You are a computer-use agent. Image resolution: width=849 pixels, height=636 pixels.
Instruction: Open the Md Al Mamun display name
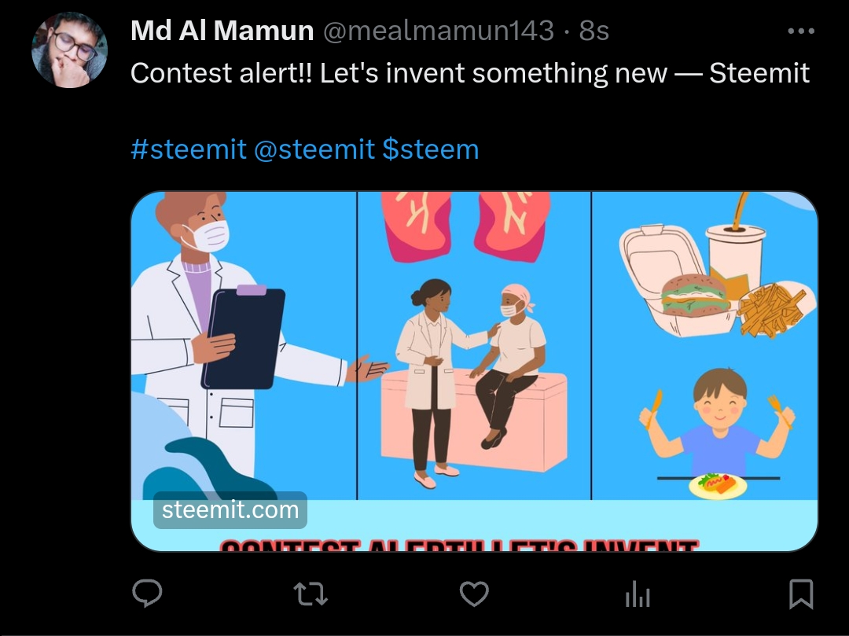point(222,31)
